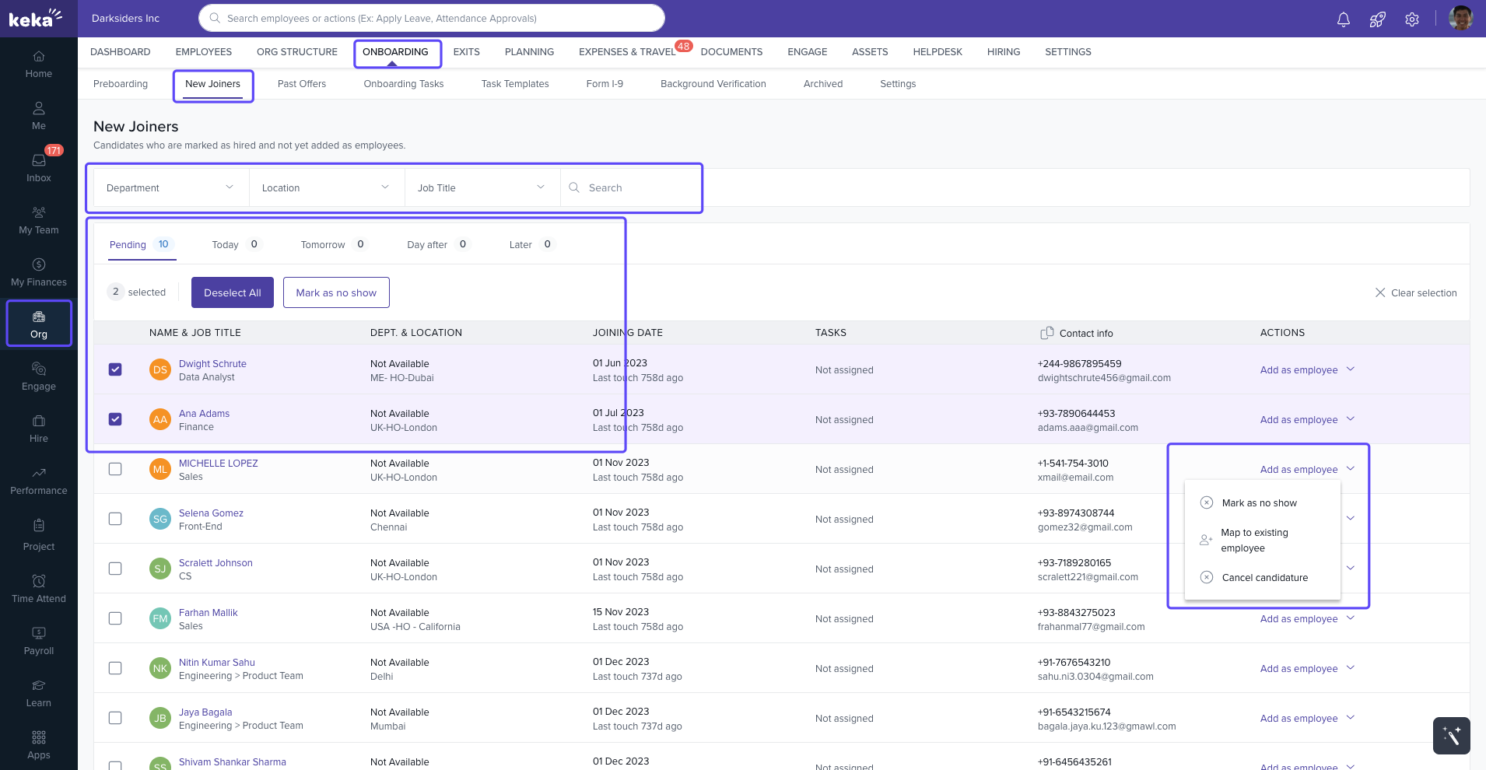This screenshot has width=1486, height=770.
Task: Open notifications bell icon
Action: pyautogui.click(x=1343, y=19)
